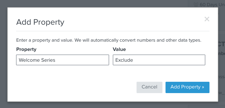Click the dimmed overlay below the dialog
This screenshot has height=108, width=225.
tap(113, 105)
